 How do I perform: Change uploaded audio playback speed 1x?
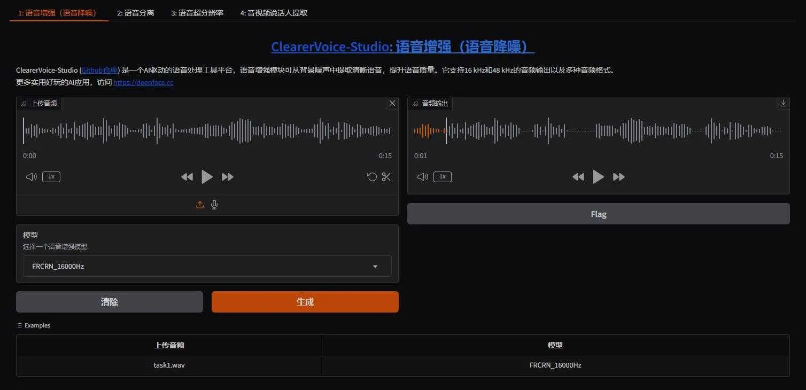51,177
